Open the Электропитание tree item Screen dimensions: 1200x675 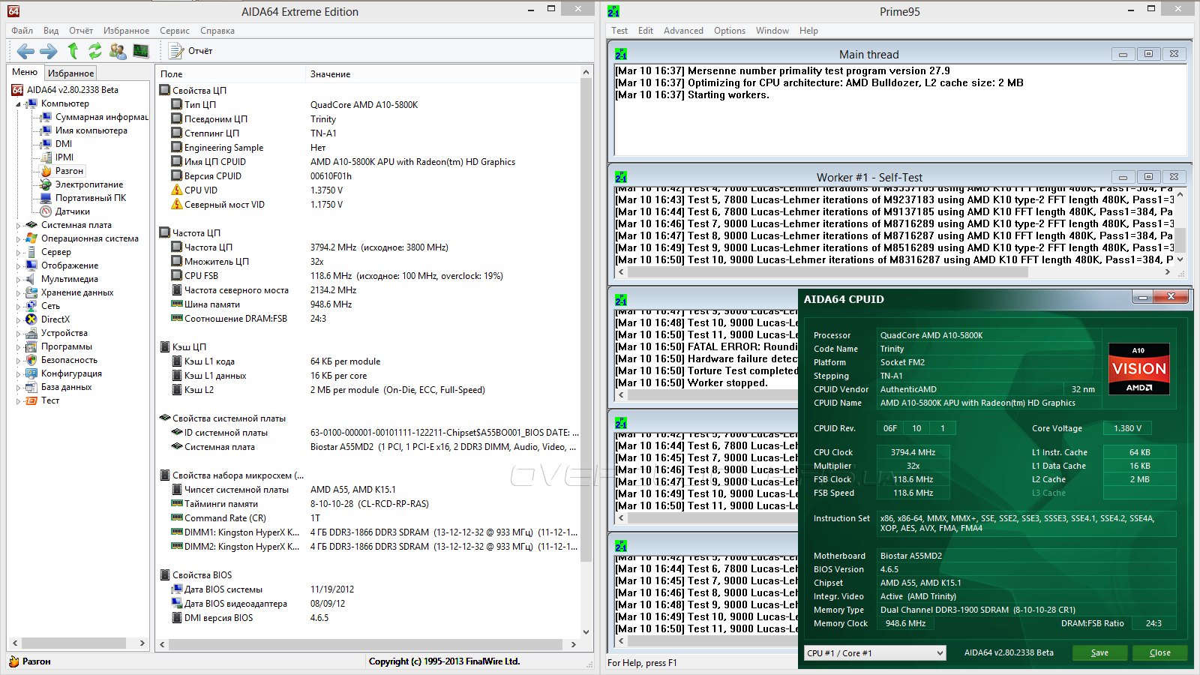tap(88, 184)
